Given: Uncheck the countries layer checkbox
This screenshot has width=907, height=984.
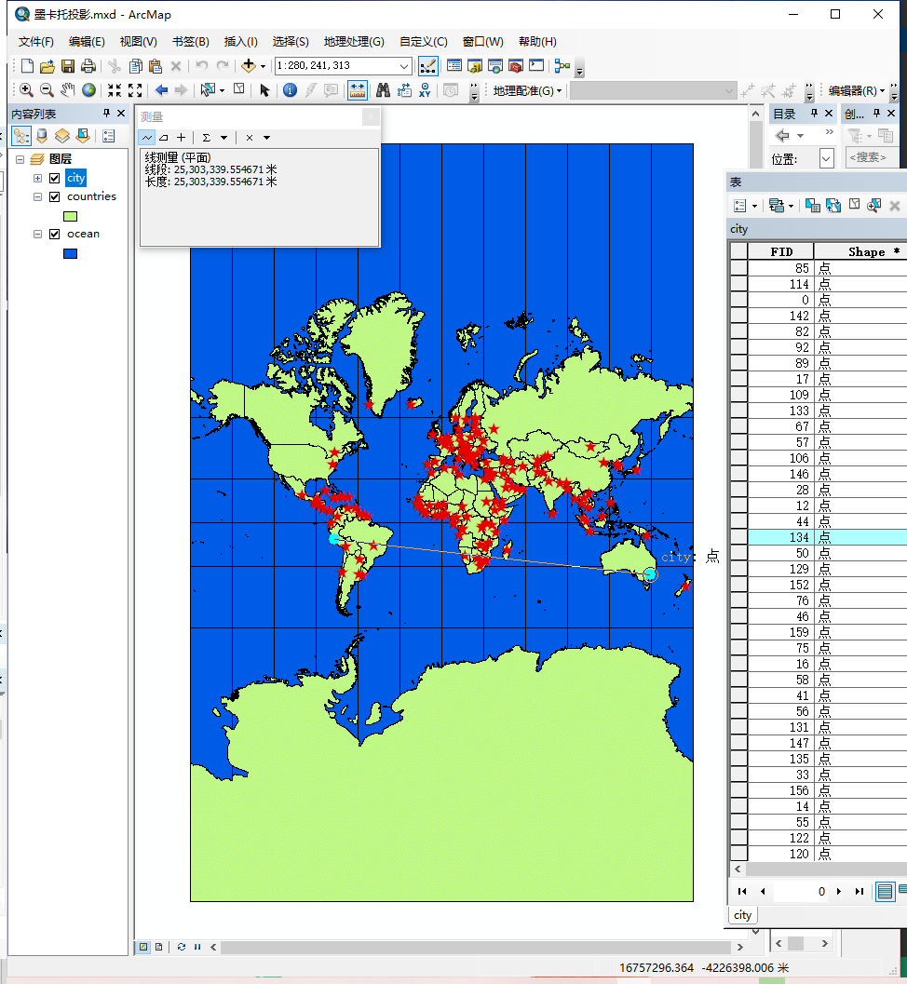Looking at the screenshot, I should tap(54, 196).
